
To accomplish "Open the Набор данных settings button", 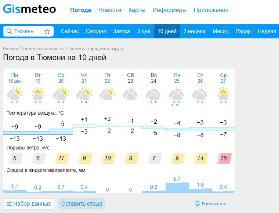I will (29, 204).
